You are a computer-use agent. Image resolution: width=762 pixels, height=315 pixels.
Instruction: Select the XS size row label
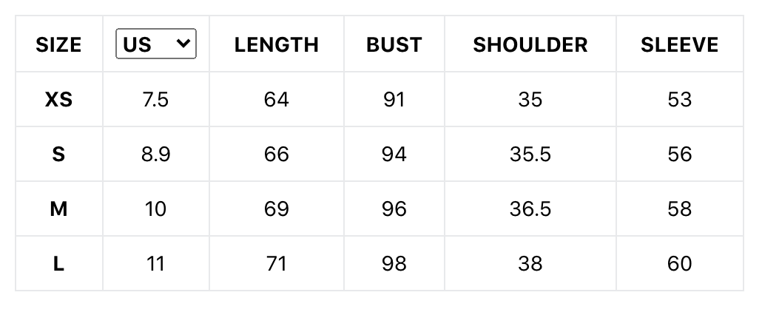58,100
